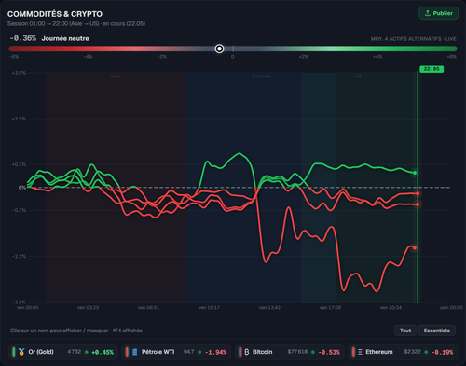Click the green status dot beside Gold's +0.45%
The width and height of the screenshot is (466, 366).
pos(87,352)
